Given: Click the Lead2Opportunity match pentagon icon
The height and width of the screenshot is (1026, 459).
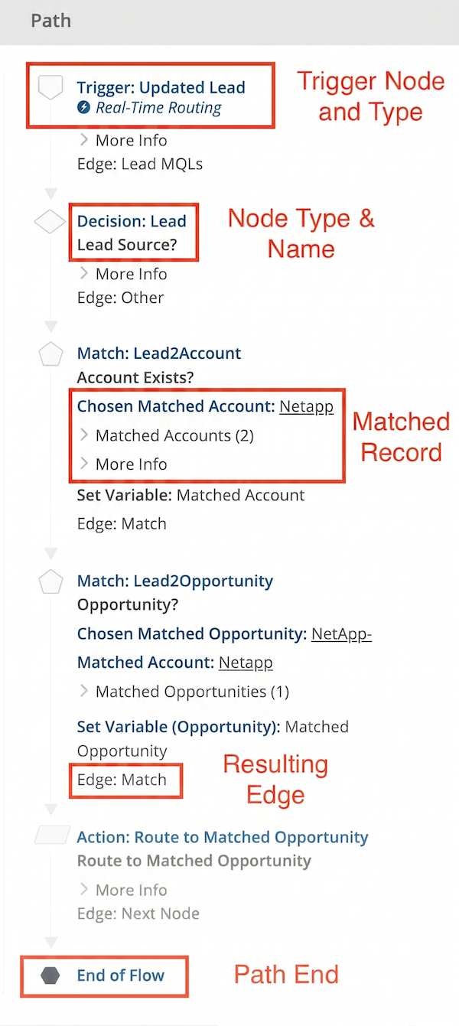Looking at the screenshot, I should tap(50, 581).
